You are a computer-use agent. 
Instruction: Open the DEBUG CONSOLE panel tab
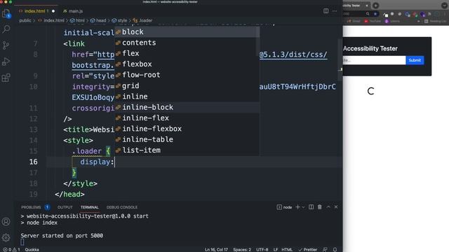point(122,207)
